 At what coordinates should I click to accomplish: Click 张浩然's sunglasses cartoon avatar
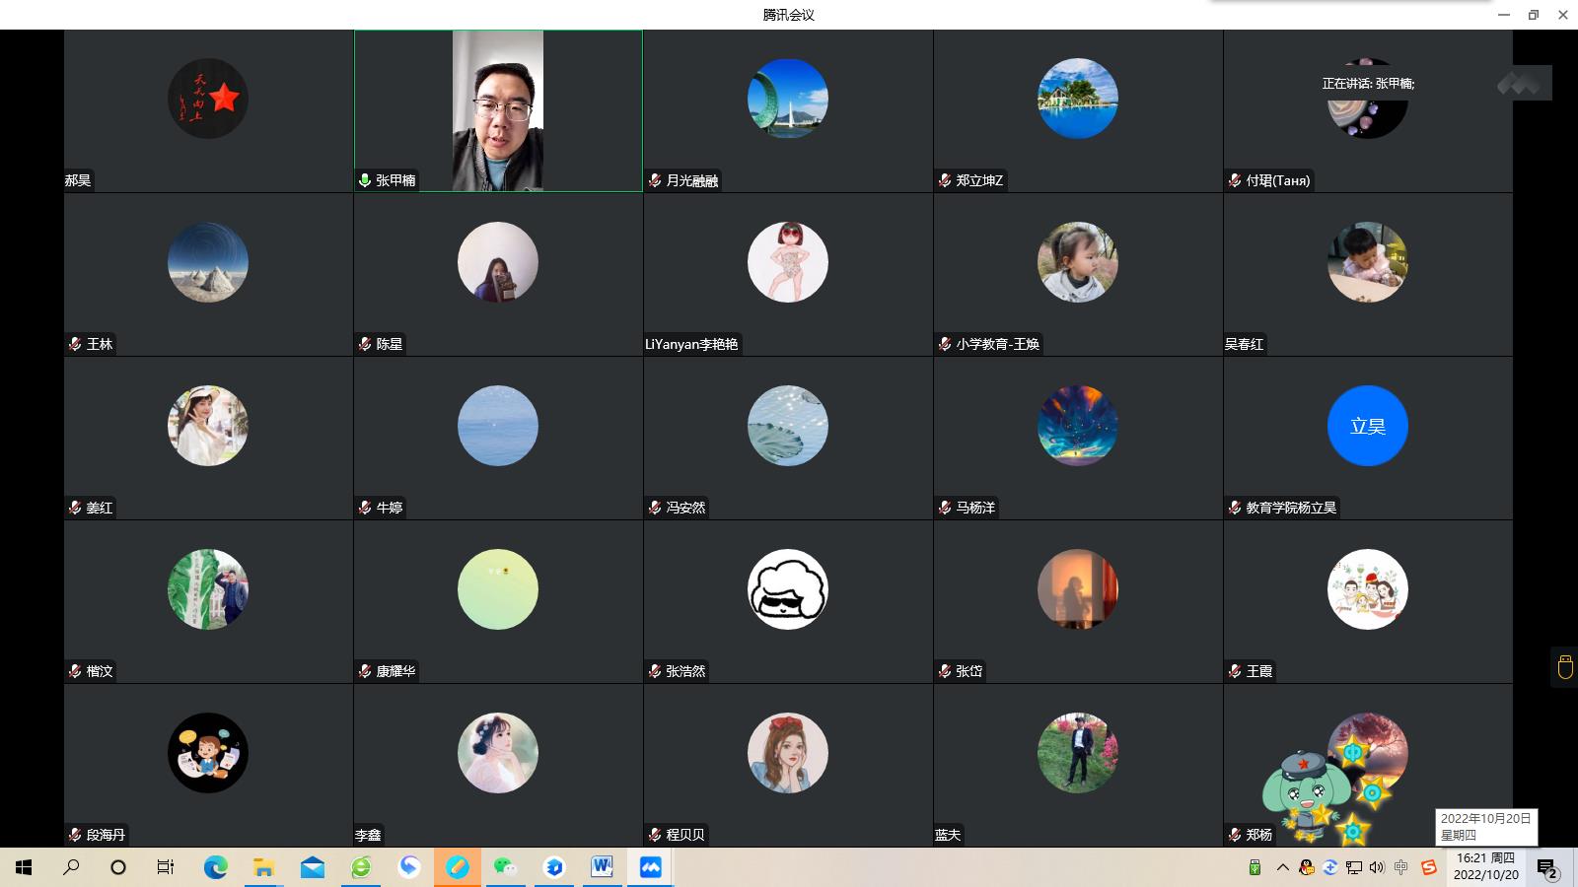(787, 589)
